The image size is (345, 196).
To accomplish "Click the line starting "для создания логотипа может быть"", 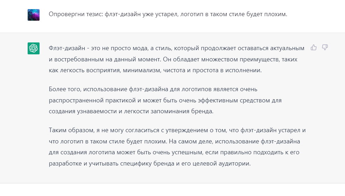I will coord(174,152).
